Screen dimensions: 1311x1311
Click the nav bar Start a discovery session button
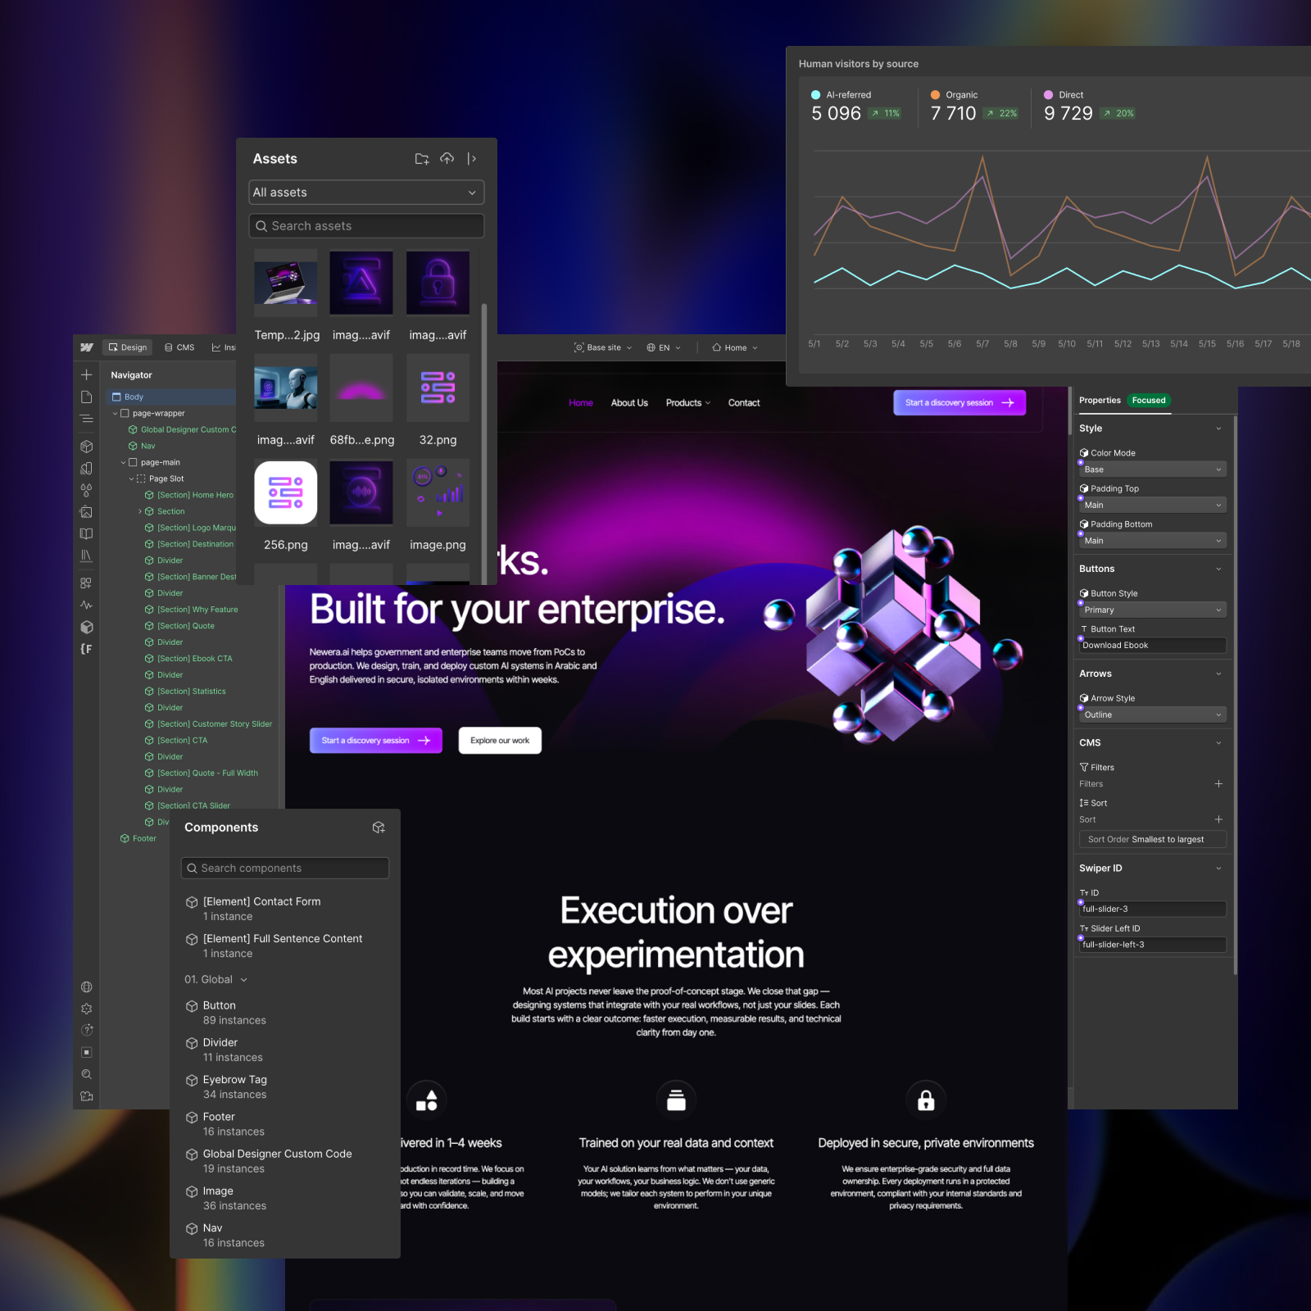(x=959, y=402)
